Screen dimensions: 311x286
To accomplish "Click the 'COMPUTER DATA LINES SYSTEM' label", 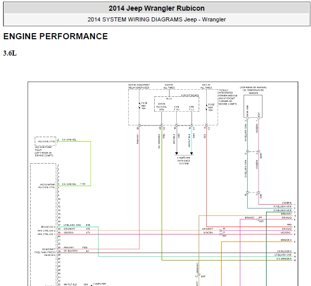I will pos(184,161).
